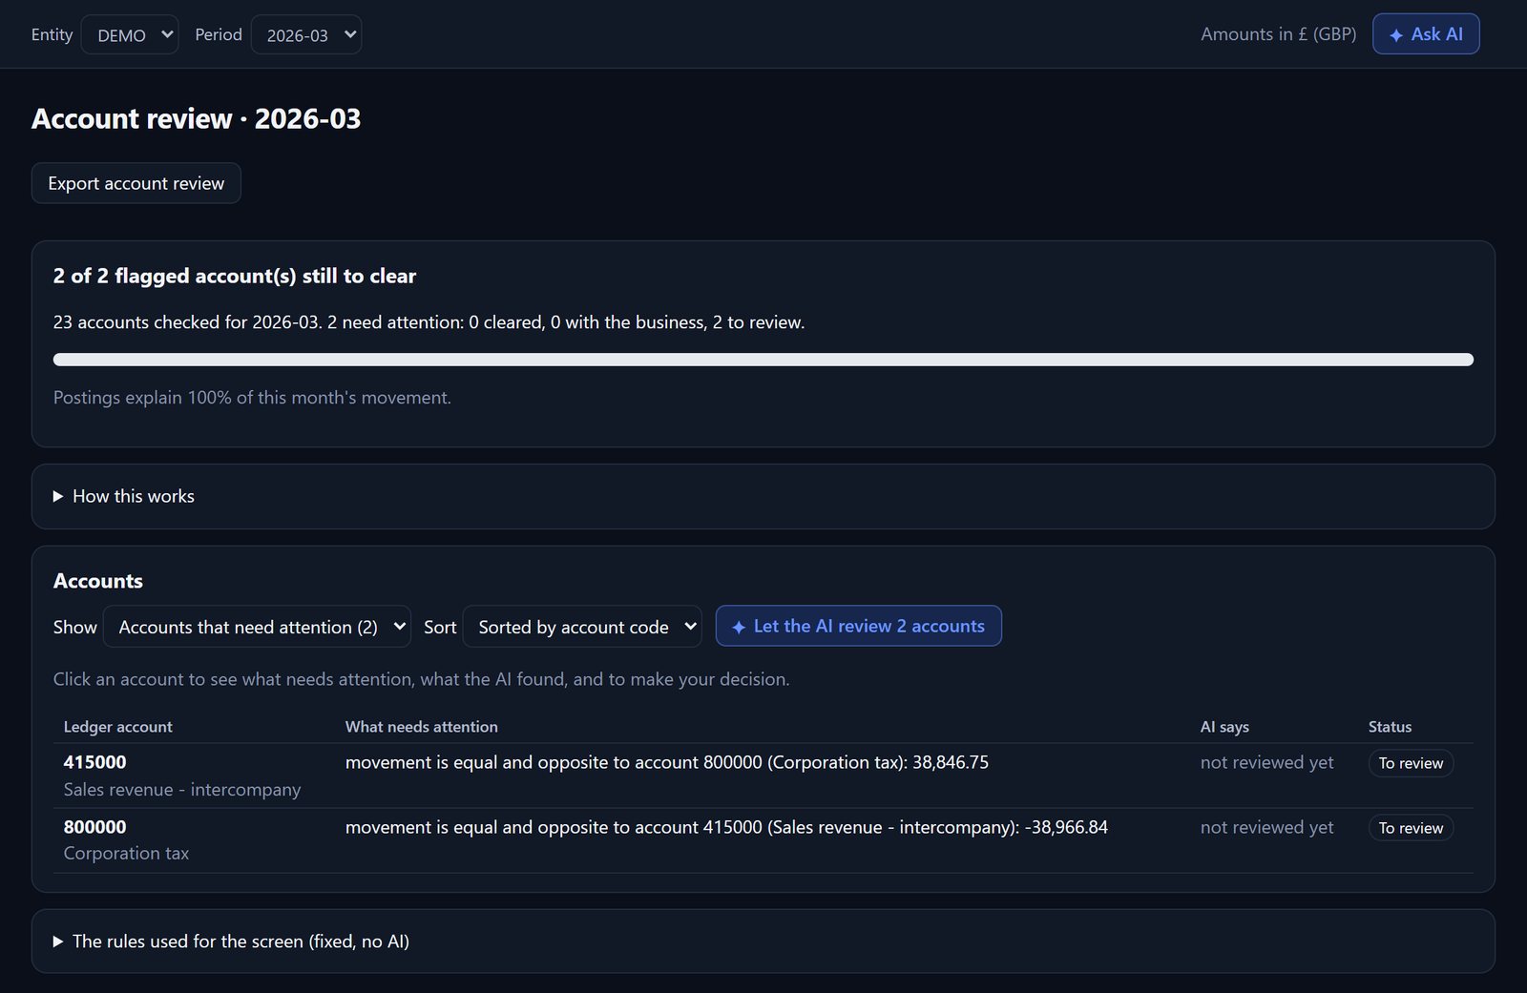Click the 'Click an account to see' hint text
This screenshot has height=993, width=1527.
pos(421,679)
